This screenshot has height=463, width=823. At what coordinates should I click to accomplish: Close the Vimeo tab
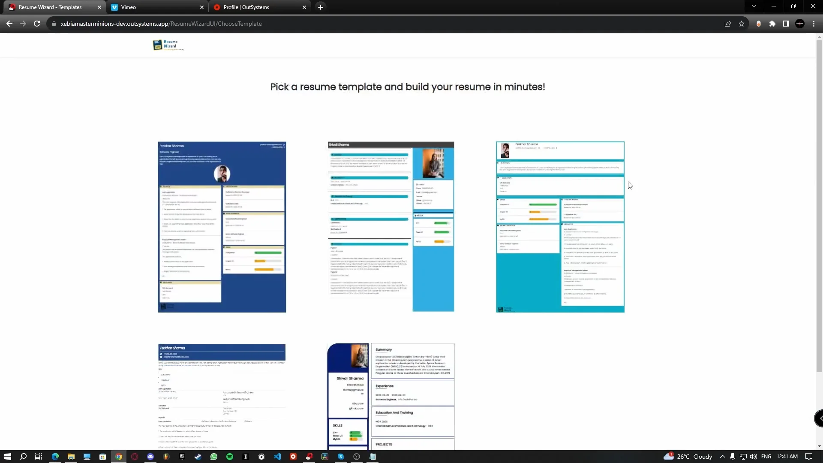pyautogui.click(x=202, y=7)
